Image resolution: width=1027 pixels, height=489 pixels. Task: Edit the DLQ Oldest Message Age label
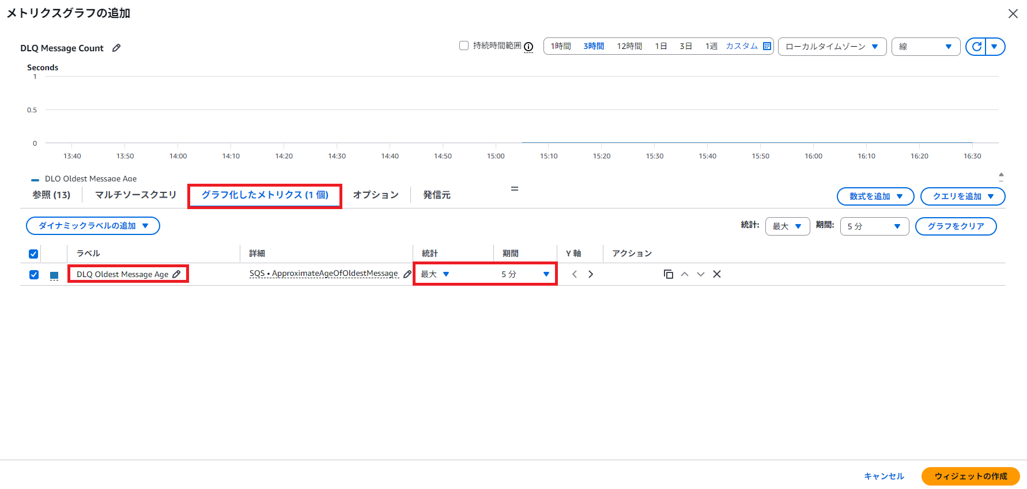177,274
